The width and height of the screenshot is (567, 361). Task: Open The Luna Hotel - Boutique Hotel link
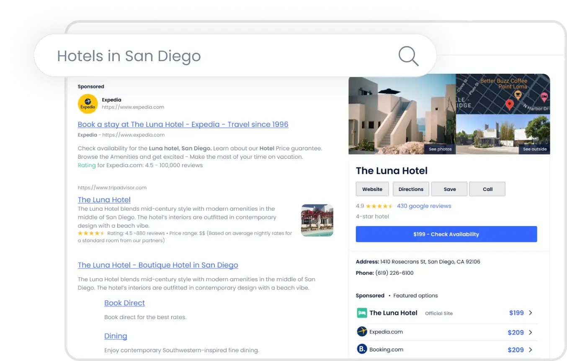(158, 265)
